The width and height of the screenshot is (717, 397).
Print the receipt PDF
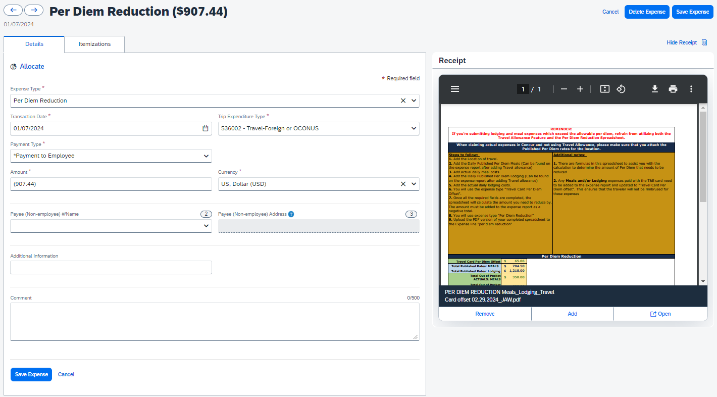point(673,89)
